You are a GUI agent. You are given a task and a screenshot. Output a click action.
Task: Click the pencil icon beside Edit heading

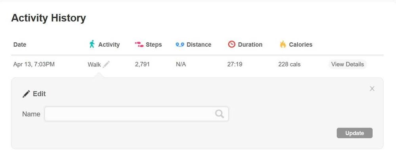click(x=26, y=94)
